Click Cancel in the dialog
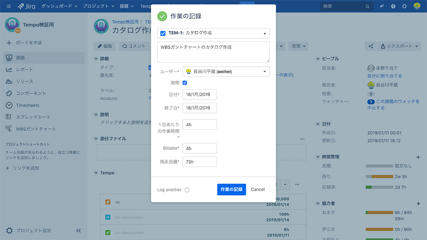This screenshot has width=427, height=240. tap(258, 189)
